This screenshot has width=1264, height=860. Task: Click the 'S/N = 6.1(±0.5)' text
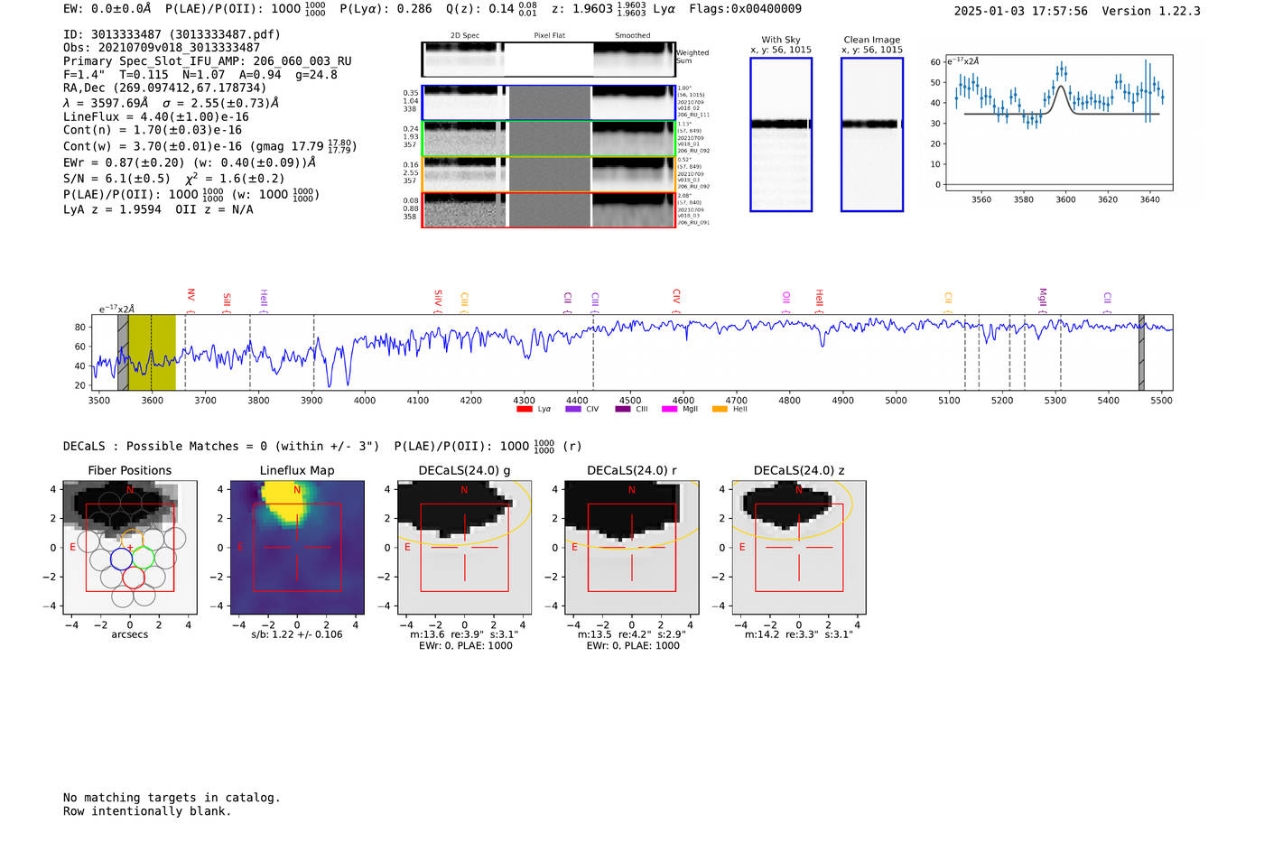point(116,179)
